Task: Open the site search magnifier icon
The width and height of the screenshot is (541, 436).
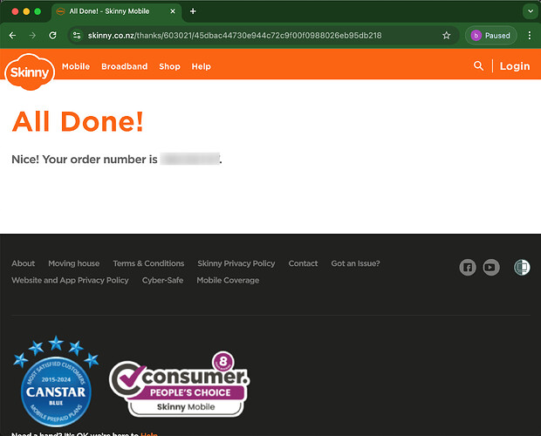Action: [478, 65]
